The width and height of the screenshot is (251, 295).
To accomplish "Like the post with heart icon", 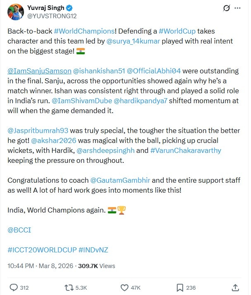I will [124, 287].
